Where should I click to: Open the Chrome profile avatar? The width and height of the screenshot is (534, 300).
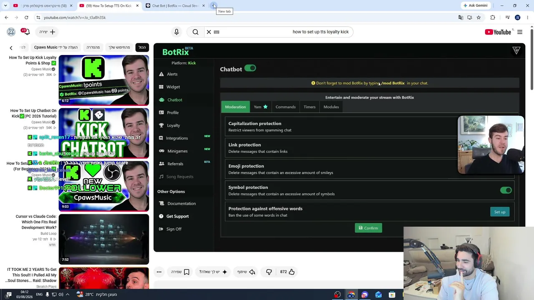(518, 17)
